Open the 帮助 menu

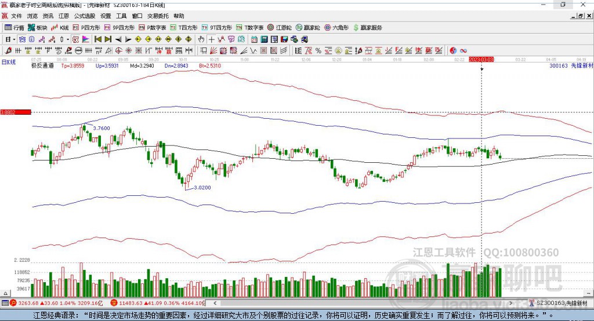click(x=179, y=16)
